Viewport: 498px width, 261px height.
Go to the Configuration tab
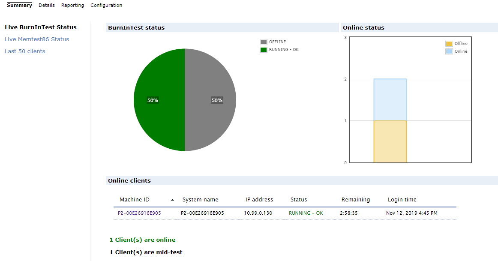pyautogui.click(x=106, y=5)
